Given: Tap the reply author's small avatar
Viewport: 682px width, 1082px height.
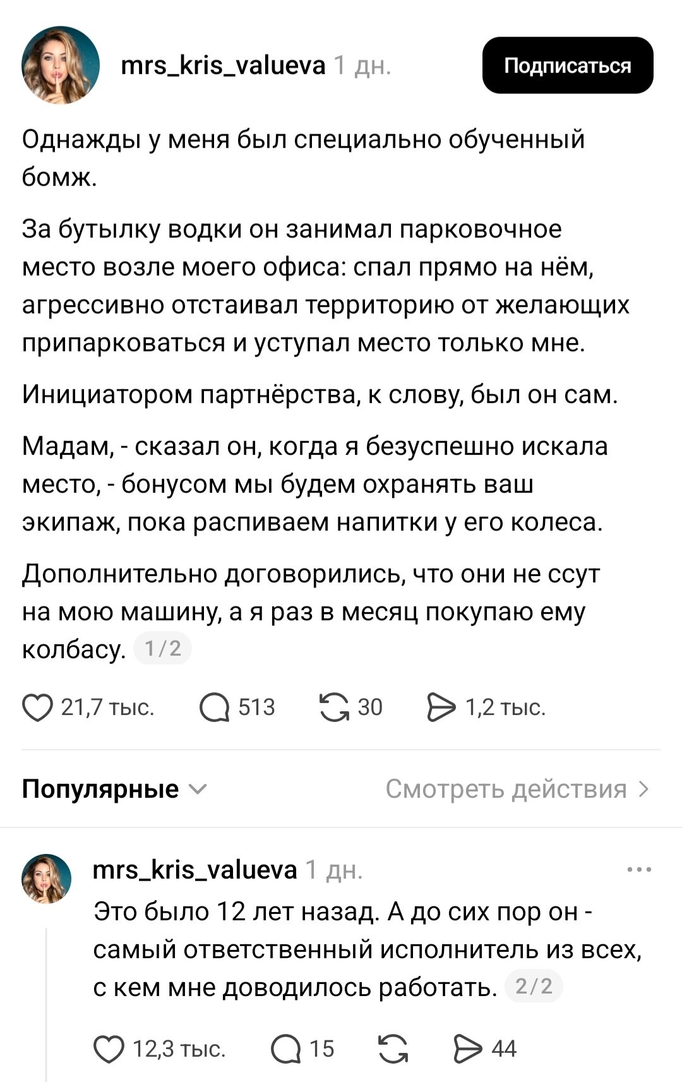Looking at the screenshot, I should point(47,879).
